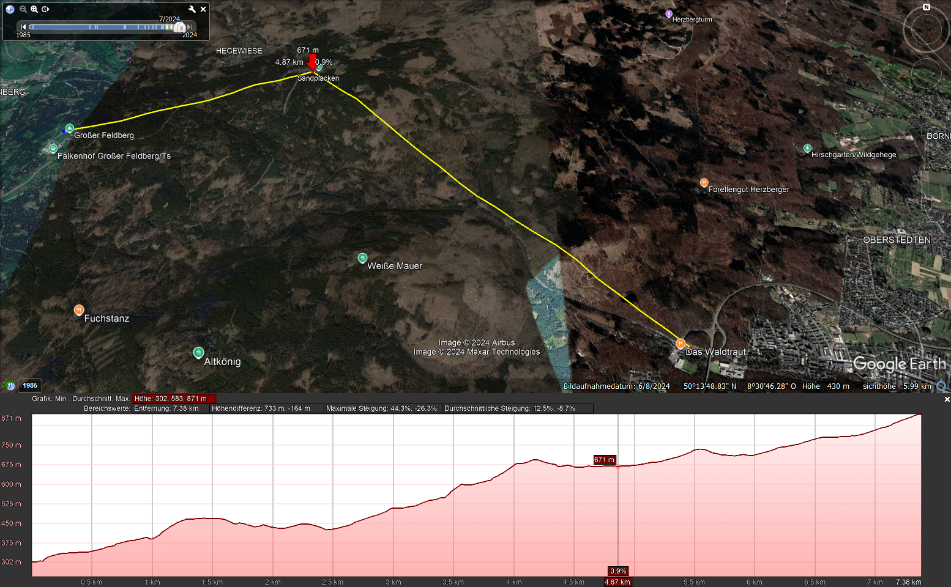Close the historical imagery slider panel
This screenshot has width=951, height=587.
point(203,9)
